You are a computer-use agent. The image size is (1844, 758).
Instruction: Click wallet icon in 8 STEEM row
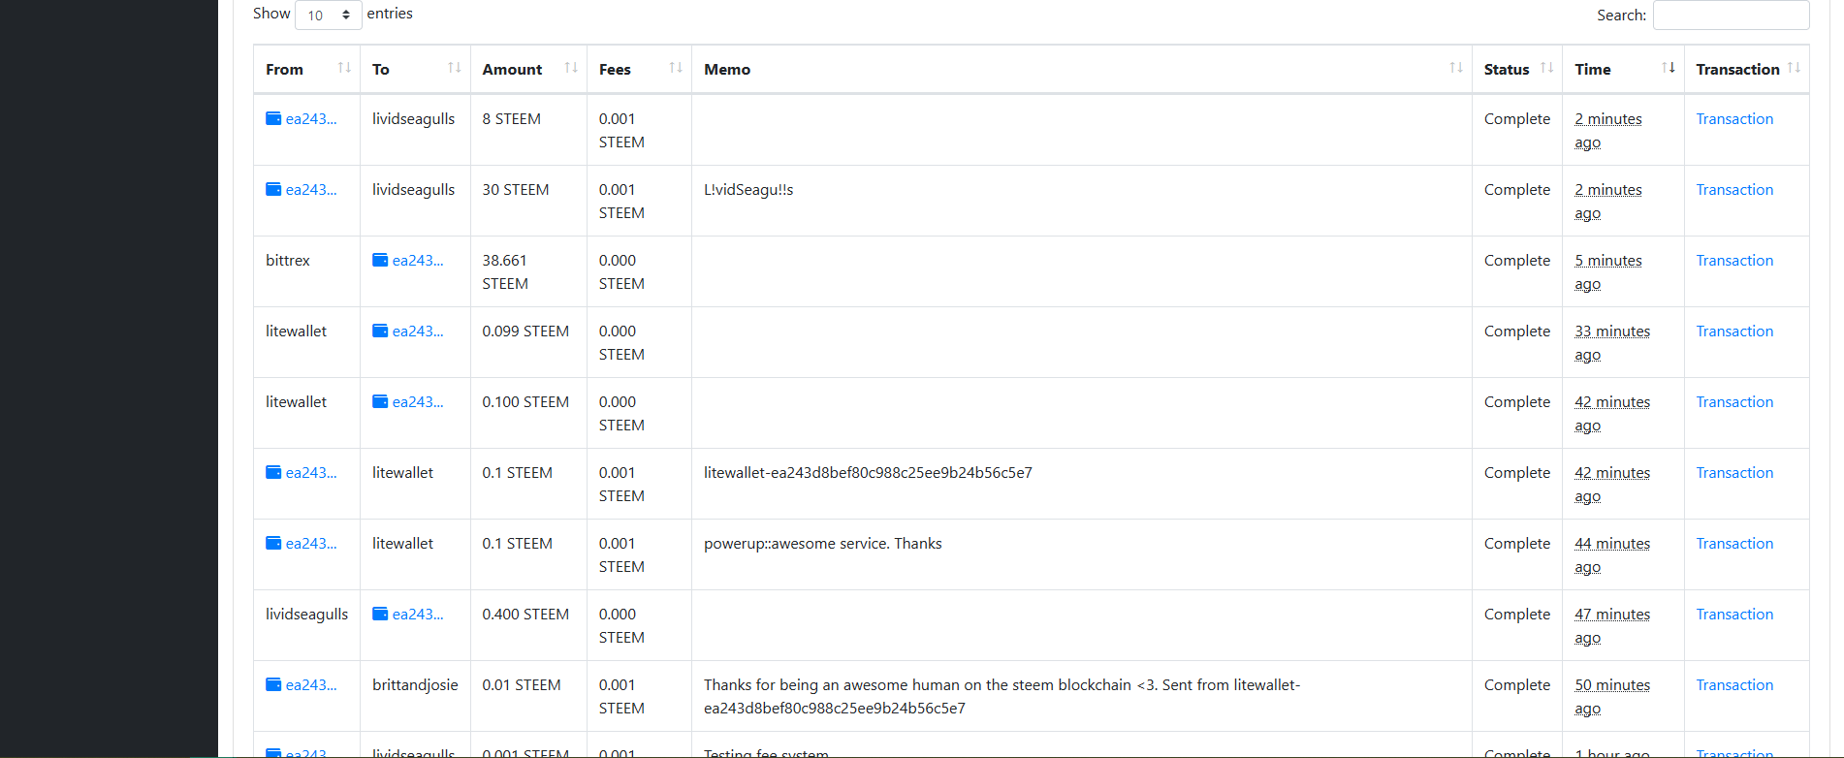(x=273, y=119)
